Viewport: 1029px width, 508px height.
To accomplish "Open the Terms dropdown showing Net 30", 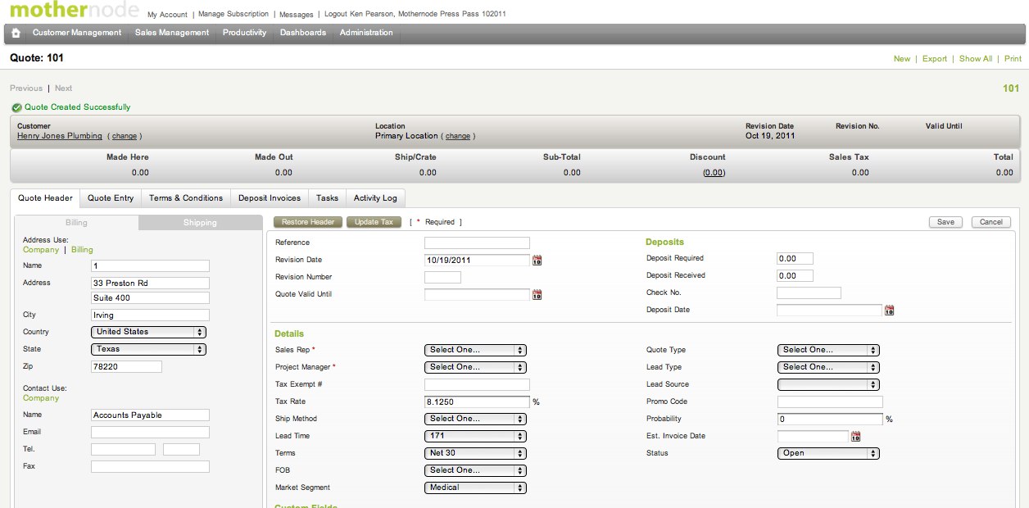I will 475,453.
